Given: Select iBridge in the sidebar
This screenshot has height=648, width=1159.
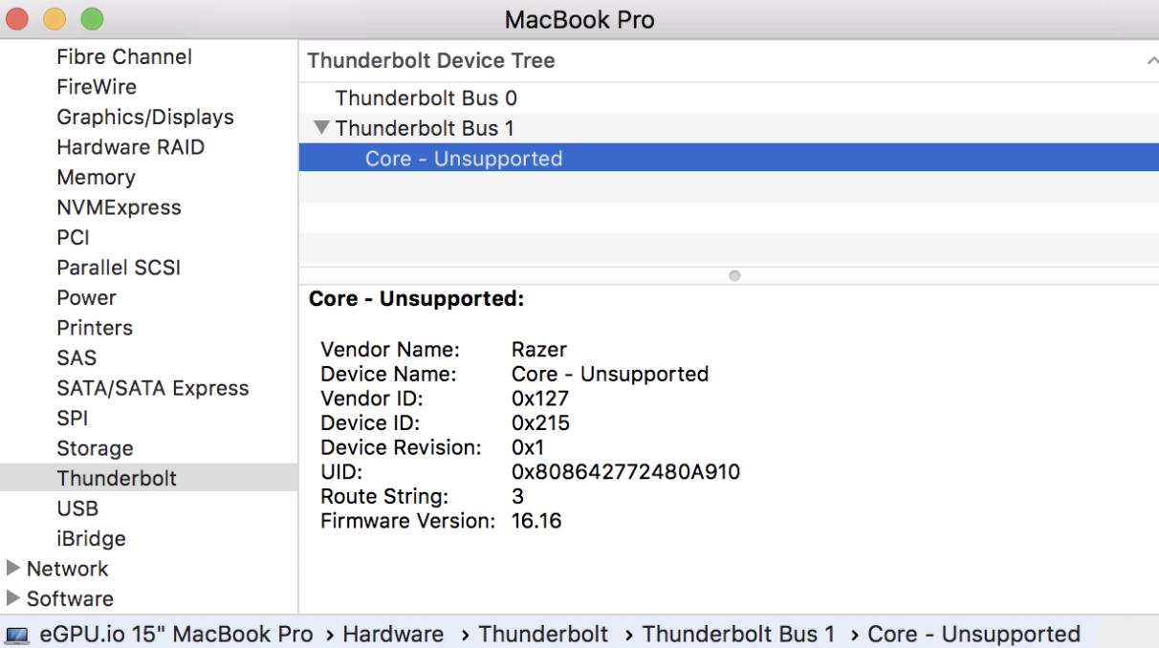Looking at the screenshot, I should point(91,539).
